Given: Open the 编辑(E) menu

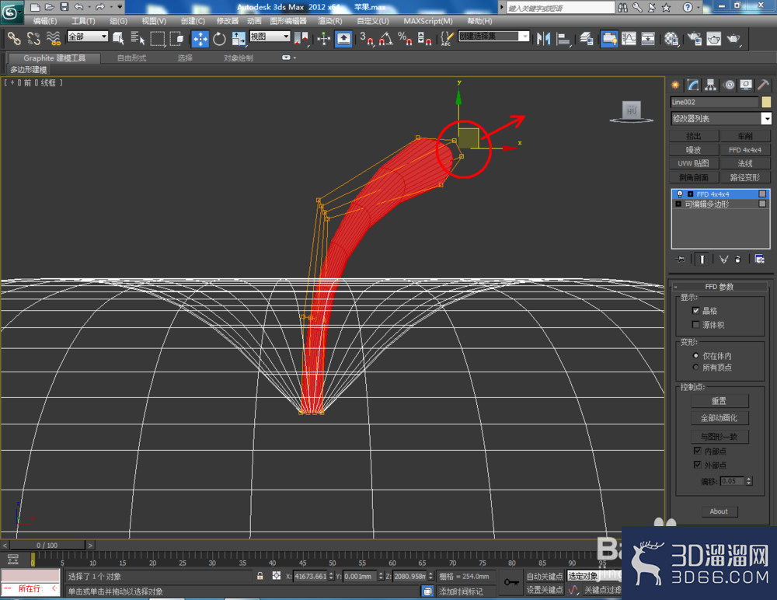Looking at the screenshot, I should [44, 21].
